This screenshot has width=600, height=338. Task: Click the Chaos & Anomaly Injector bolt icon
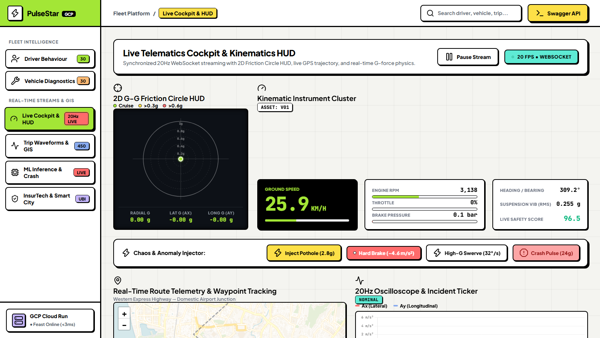(x=126, y=253)
